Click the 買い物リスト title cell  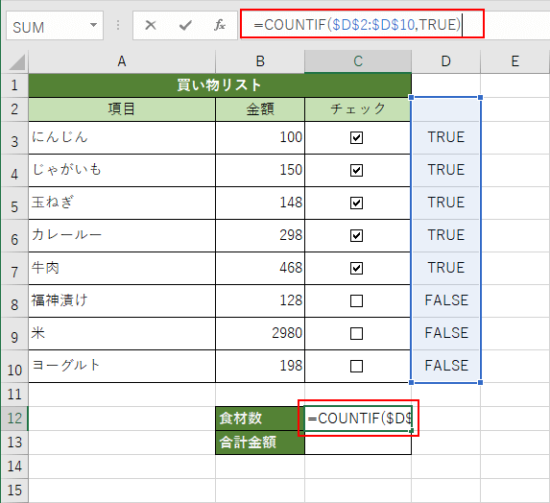pyautogui.click(x=220, y=85)
